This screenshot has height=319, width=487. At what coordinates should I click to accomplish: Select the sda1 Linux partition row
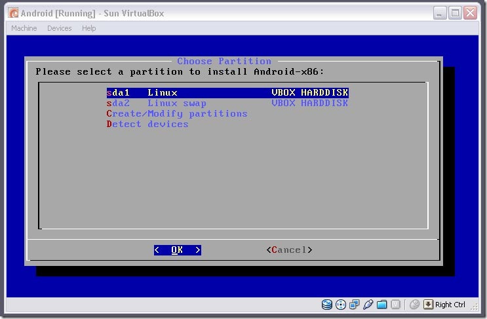[x=227, y=93]
